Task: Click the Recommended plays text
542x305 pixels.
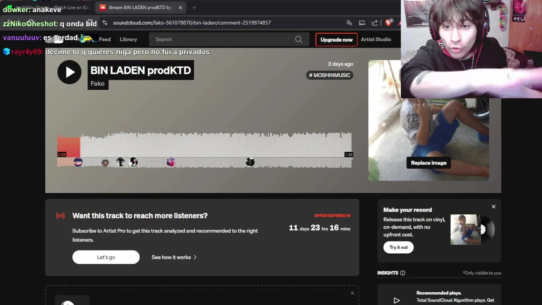Action: pos(439,293)
